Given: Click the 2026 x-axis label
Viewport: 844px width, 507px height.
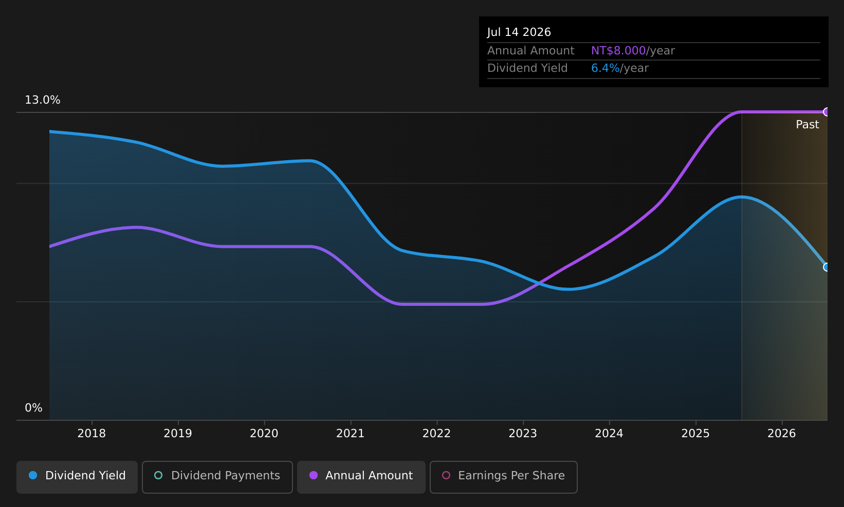Looking at the screenshot, I should 782,434.
